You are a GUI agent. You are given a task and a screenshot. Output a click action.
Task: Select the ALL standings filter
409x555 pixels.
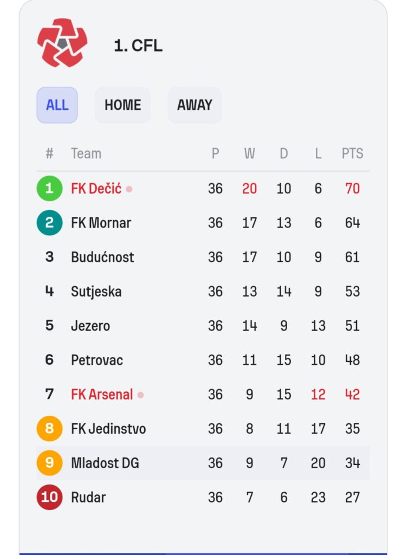[57, 105]
